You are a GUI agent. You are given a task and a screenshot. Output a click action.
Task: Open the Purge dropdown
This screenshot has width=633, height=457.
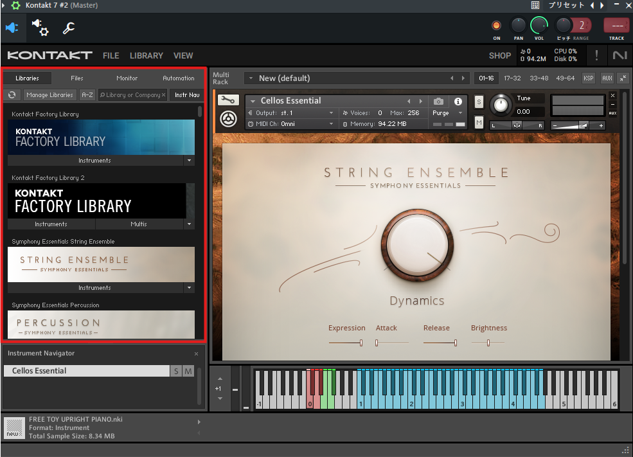pos(448,113)
